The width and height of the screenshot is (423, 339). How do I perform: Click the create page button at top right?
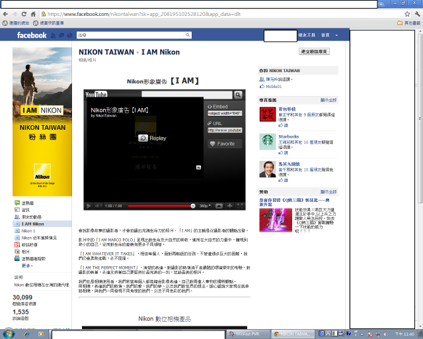click(314, 52)
